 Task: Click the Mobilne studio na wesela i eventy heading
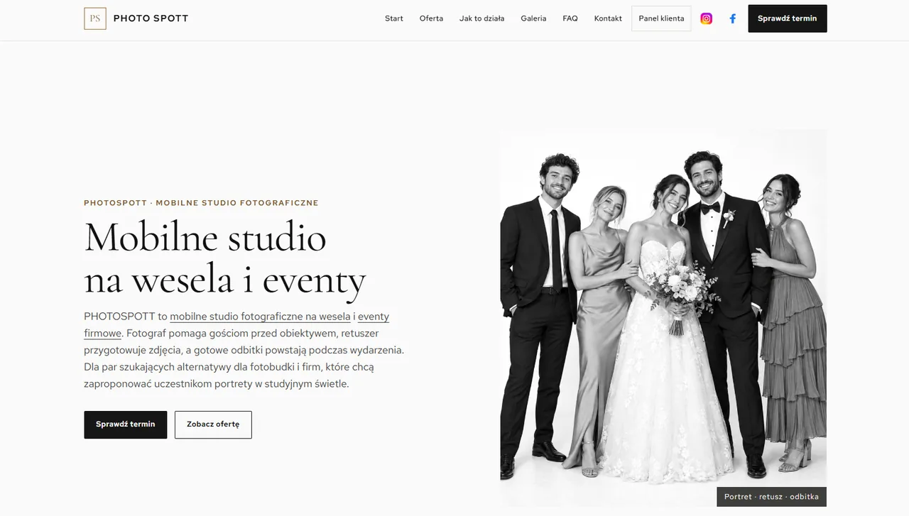point(225,258)
